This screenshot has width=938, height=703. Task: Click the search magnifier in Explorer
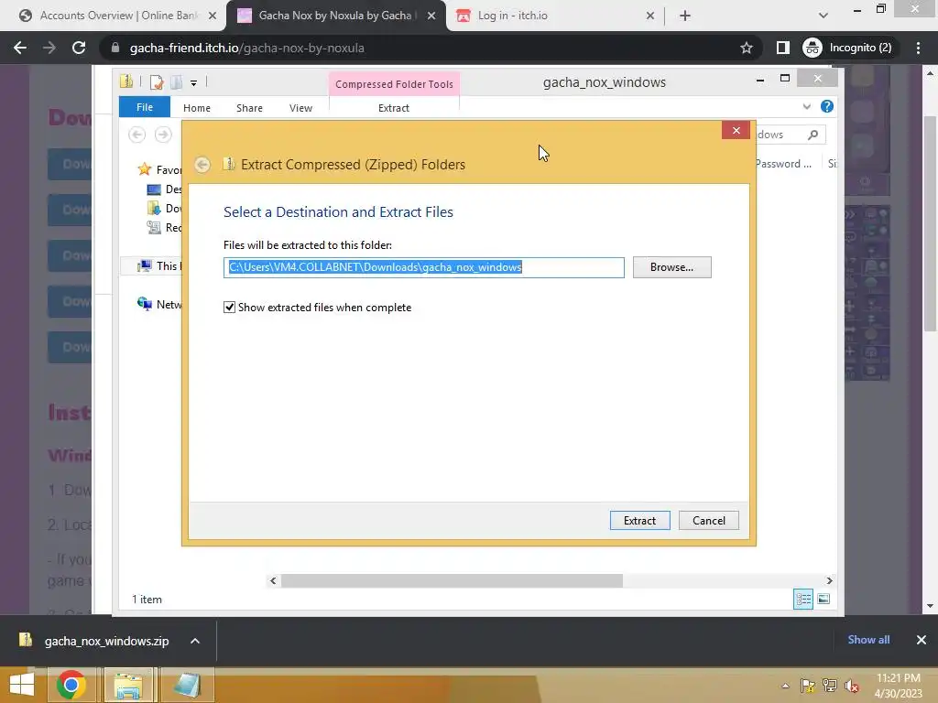(813, 135)
